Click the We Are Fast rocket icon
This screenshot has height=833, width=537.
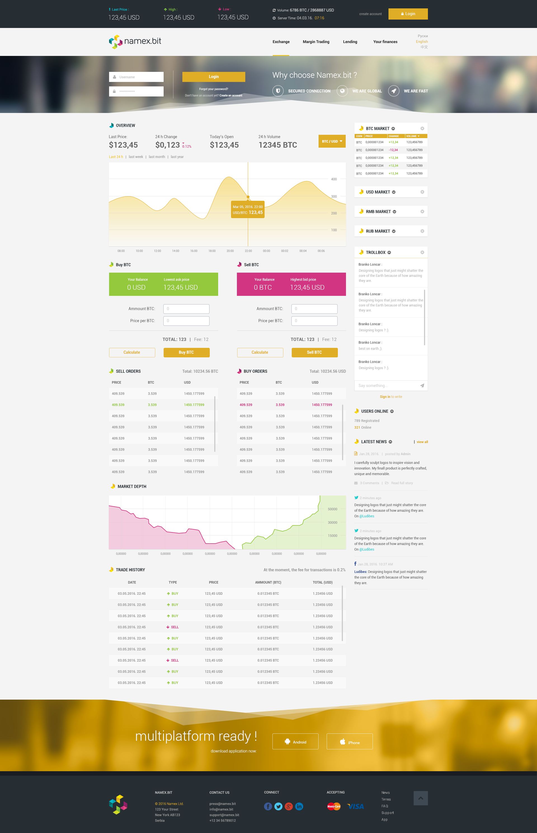394,91
